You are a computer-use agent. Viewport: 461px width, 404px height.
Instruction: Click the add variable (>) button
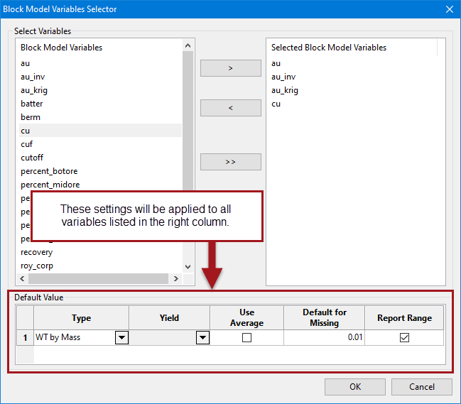(230, 67)
